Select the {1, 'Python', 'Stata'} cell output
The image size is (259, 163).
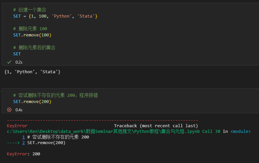pos(32,72)
